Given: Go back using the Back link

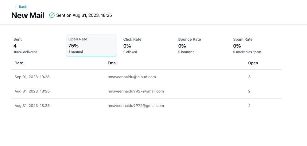Looking at the screenshot, I should [x=22, y=6].
